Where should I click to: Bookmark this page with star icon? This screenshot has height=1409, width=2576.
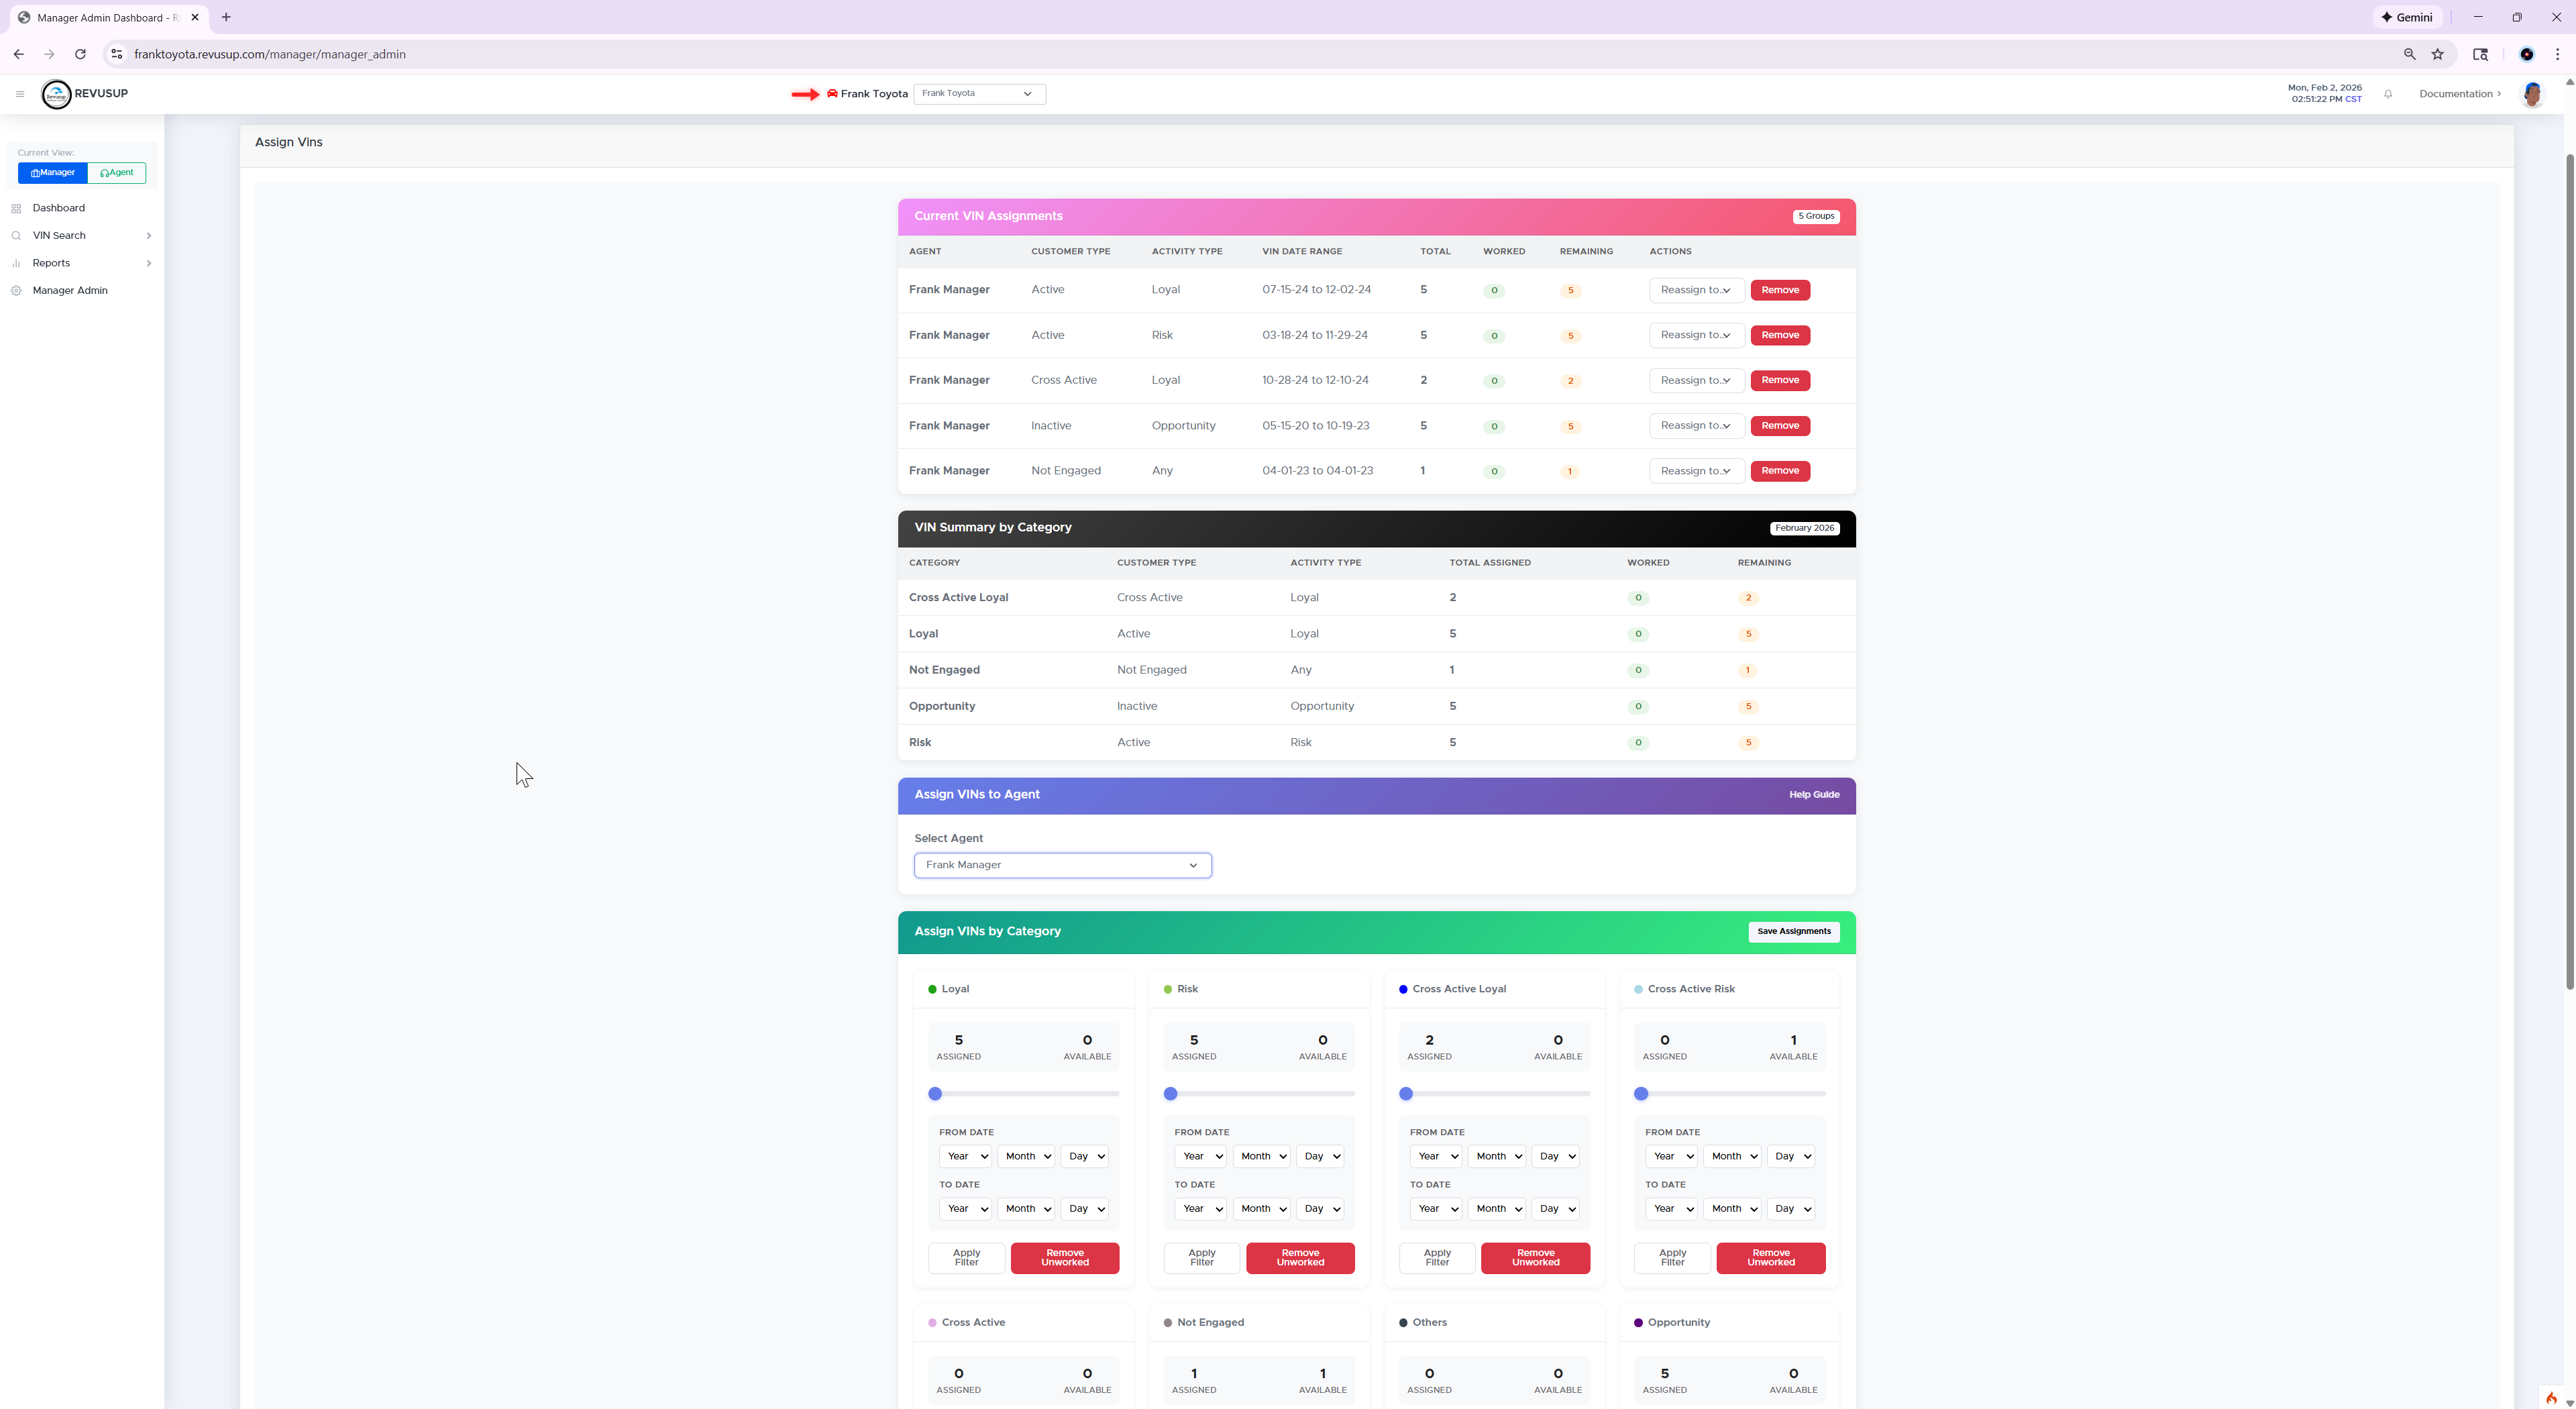click(x=2437, y=54)
